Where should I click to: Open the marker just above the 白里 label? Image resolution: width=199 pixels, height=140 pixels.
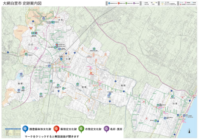[173, 97]
